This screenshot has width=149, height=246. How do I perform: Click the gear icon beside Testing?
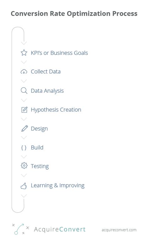pyautogui.click(x=24, y=166)
